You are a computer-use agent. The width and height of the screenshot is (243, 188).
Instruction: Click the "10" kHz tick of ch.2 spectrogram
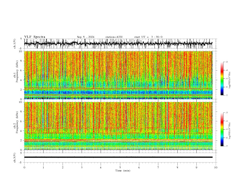pyautogui.click(x=21, y=102)
